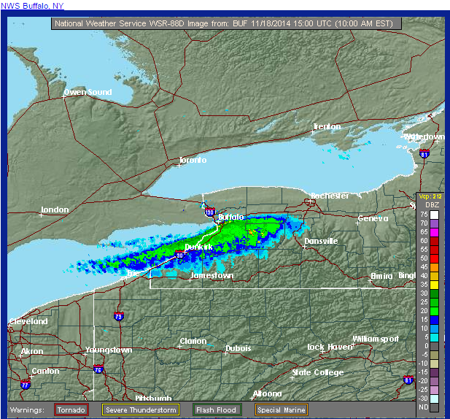Viewport: 450px width, 419px height.
Task: Select the Flash Flood warning box
Action: (217, 410)
